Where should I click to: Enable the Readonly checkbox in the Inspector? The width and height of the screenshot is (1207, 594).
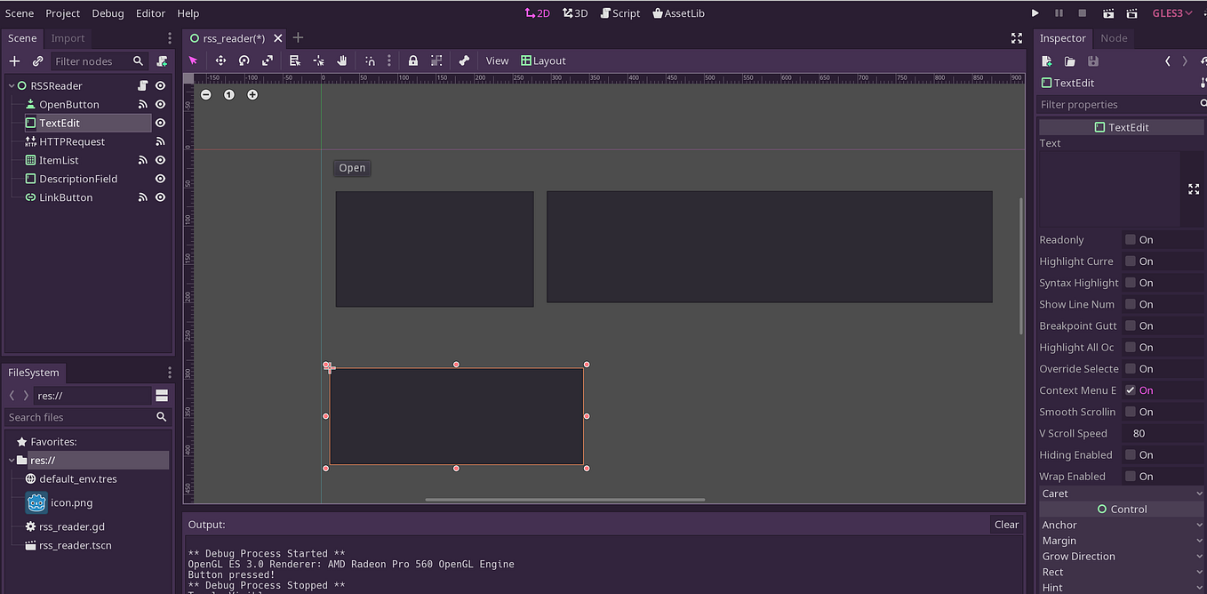tap(1129, 239)
